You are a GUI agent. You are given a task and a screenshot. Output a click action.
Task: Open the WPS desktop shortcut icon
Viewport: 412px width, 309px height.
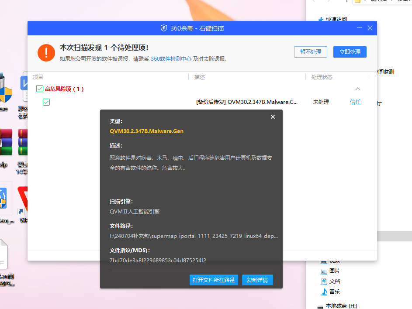[24, 201]
